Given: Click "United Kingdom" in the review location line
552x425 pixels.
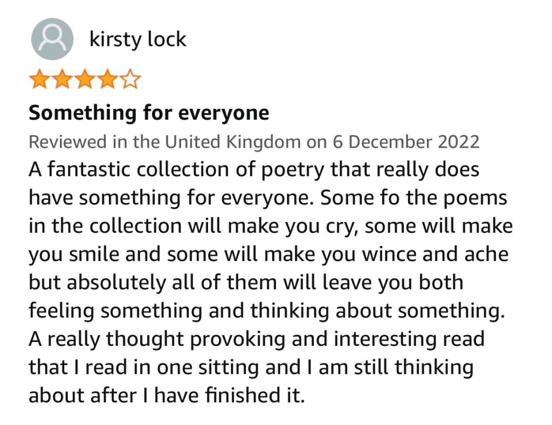Looking at the screenshot, I should pos(233,142).
